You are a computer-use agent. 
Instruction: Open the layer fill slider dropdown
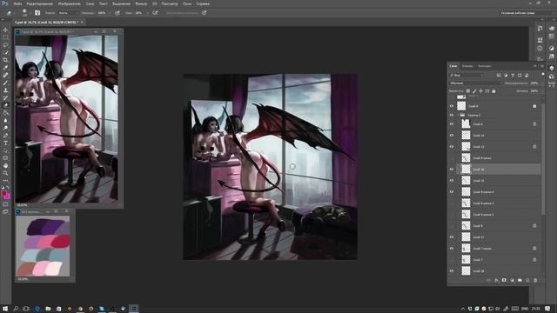tap(542, 91)
